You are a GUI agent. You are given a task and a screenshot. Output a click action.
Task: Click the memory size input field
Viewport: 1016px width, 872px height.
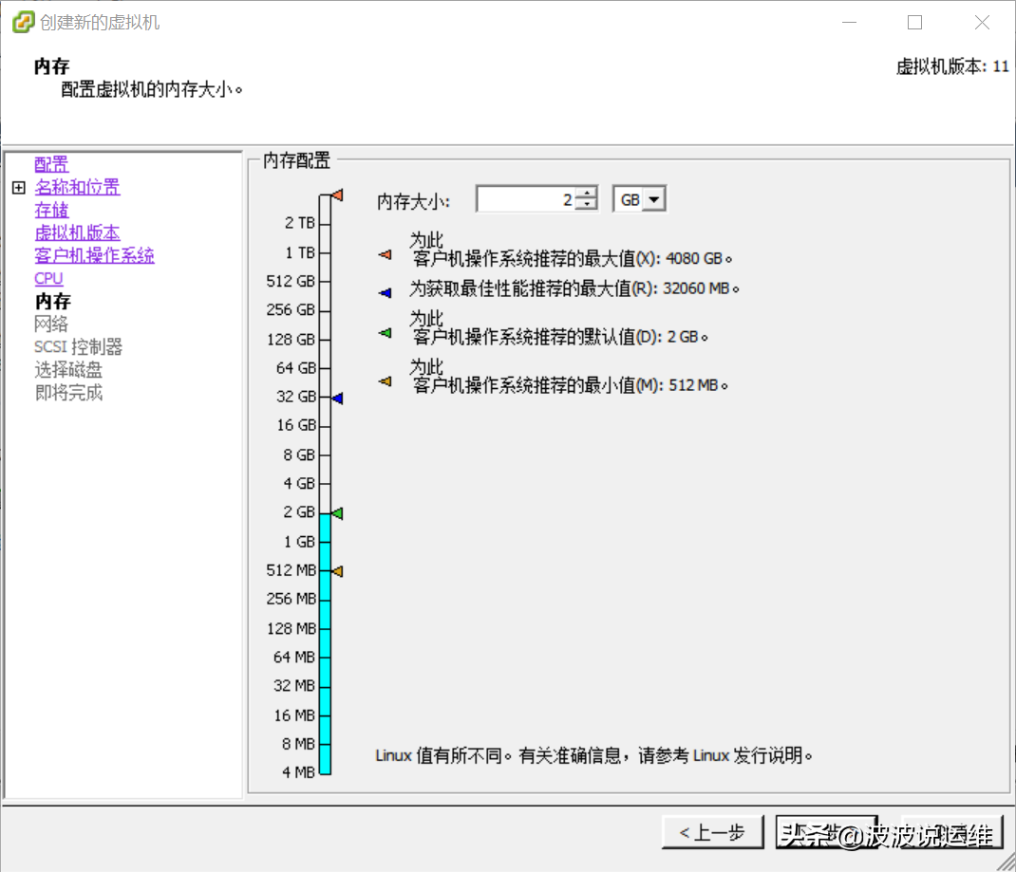coord(527,199)
